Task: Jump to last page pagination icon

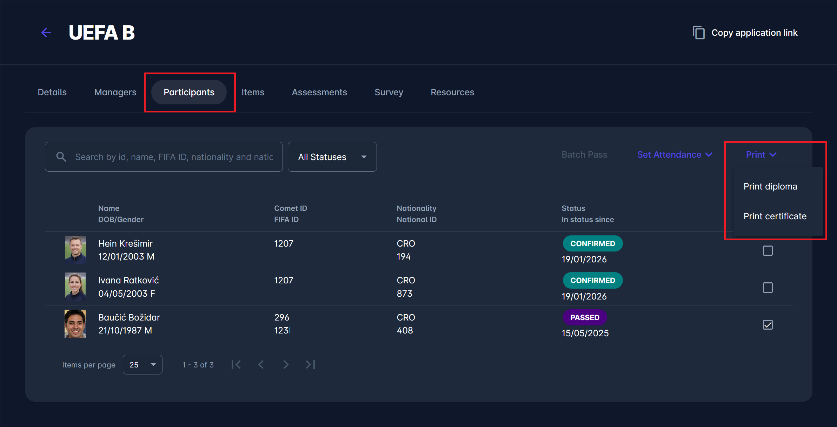Action: (x=311, y=365)
